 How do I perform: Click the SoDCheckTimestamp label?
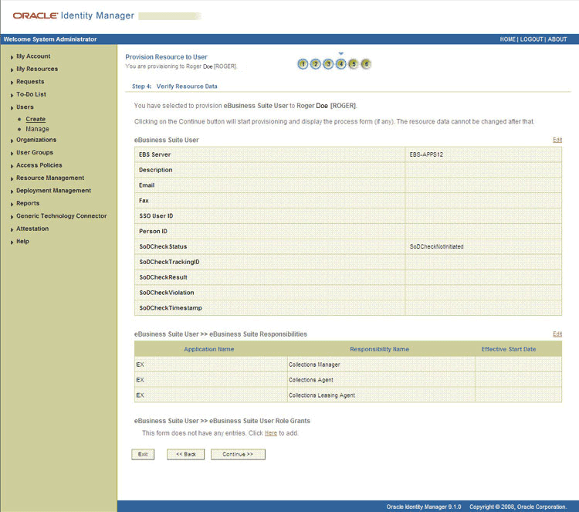coord(171,307)
